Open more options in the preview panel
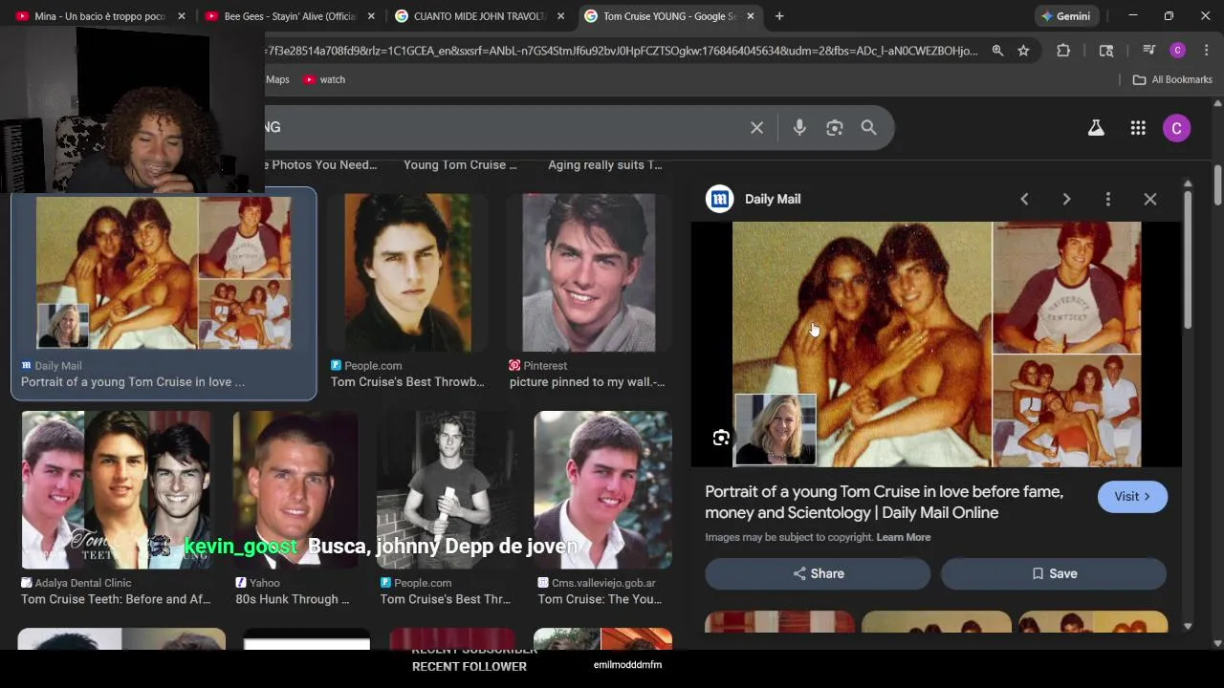This screenshot has height=688, width=1224. click(1108, 199)
